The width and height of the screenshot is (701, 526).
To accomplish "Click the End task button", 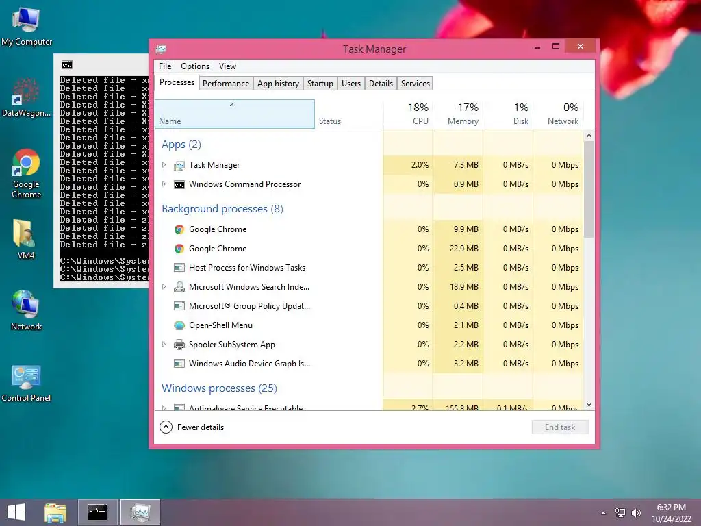I will click(x=560, y=427).
